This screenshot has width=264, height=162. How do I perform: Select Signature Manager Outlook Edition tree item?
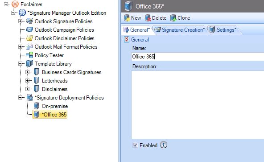tap(67, 13)
